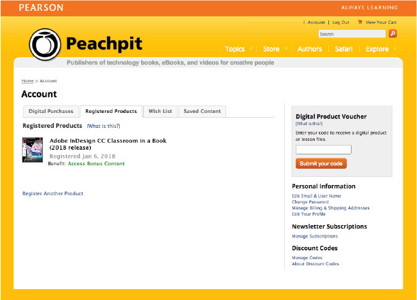
Task: Click into the site search box
Action: click(x=352, y=33)
